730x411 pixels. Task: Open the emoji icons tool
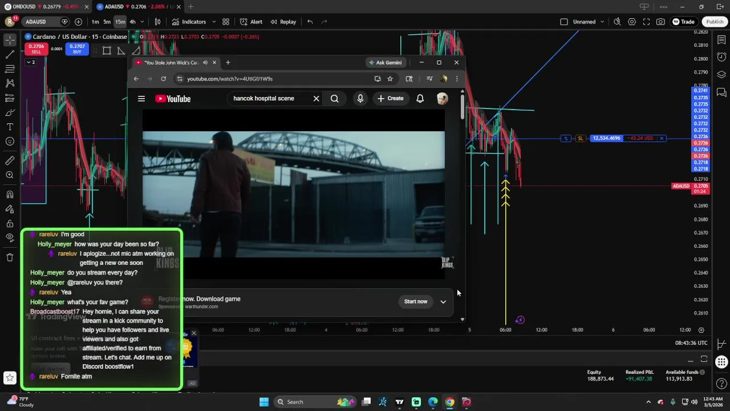coord(10,141)
